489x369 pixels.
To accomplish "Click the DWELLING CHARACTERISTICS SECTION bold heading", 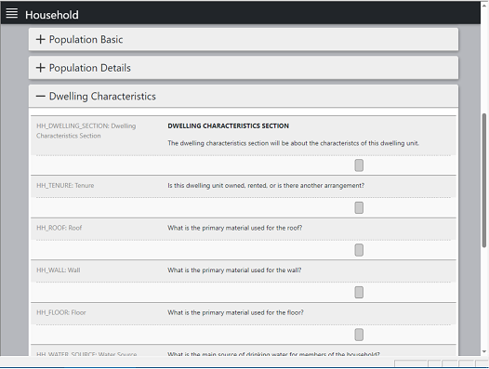I will coord(229,126).
